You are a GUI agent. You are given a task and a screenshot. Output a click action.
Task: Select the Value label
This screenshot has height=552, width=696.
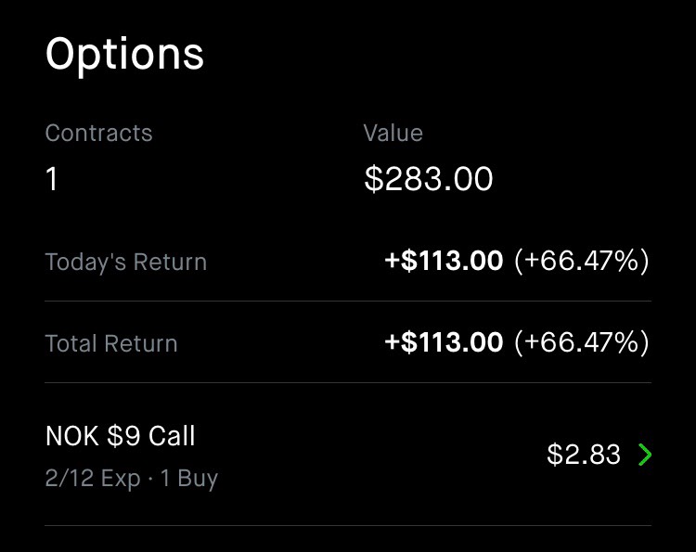point(393,133)
